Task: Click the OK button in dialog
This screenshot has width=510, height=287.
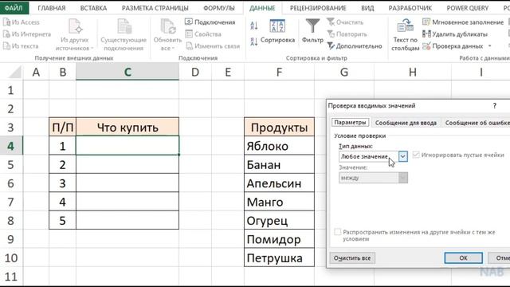Action: click(463, 258)
